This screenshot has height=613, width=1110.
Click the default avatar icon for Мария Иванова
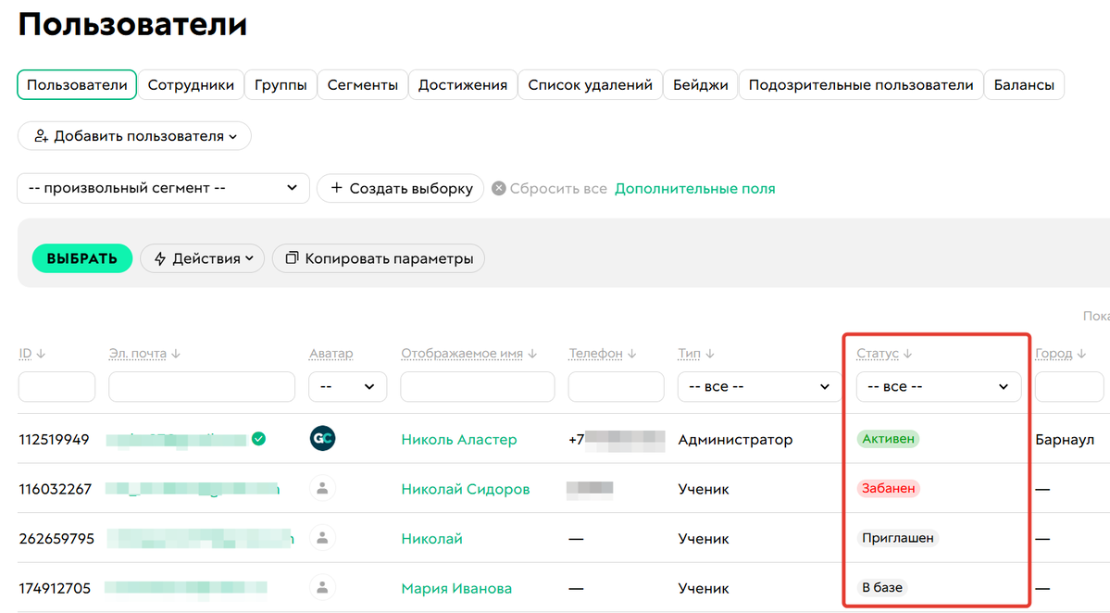coord(322,587)
